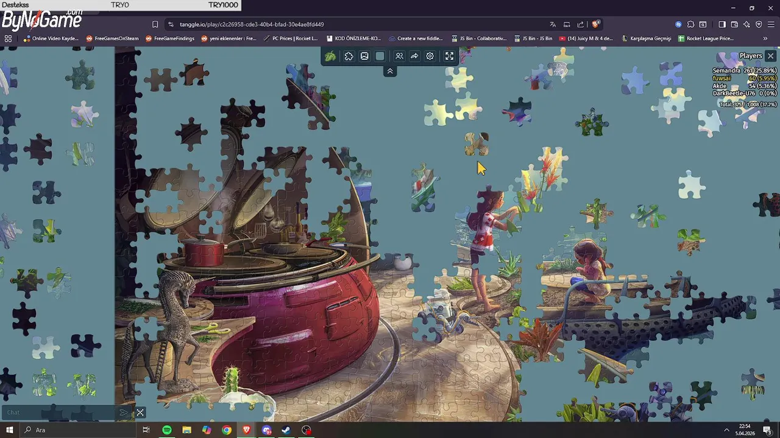Open the players icon in the toolbar
The image size is (780, 438).
tap(399, 56)
